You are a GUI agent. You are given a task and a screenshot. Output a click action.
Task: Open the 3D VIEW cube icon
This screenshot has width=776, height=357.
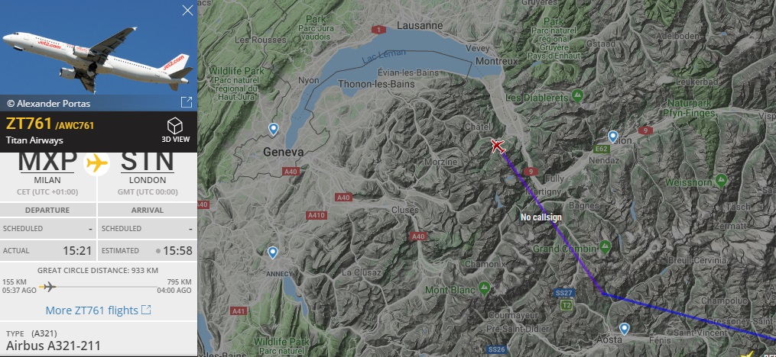175,127
